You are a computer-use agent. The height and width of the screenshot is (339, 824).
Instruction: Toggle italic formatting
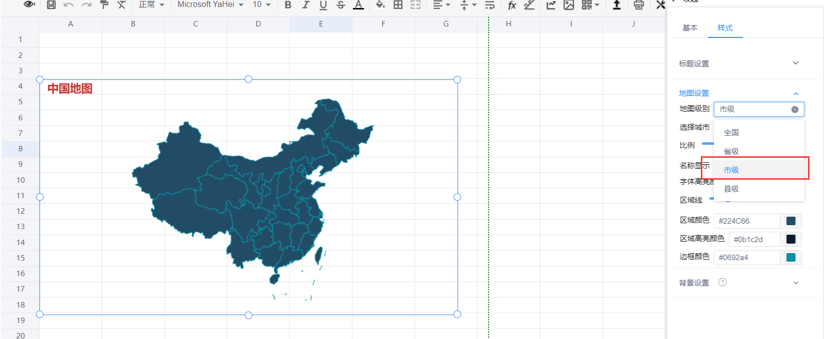(305, 5)
